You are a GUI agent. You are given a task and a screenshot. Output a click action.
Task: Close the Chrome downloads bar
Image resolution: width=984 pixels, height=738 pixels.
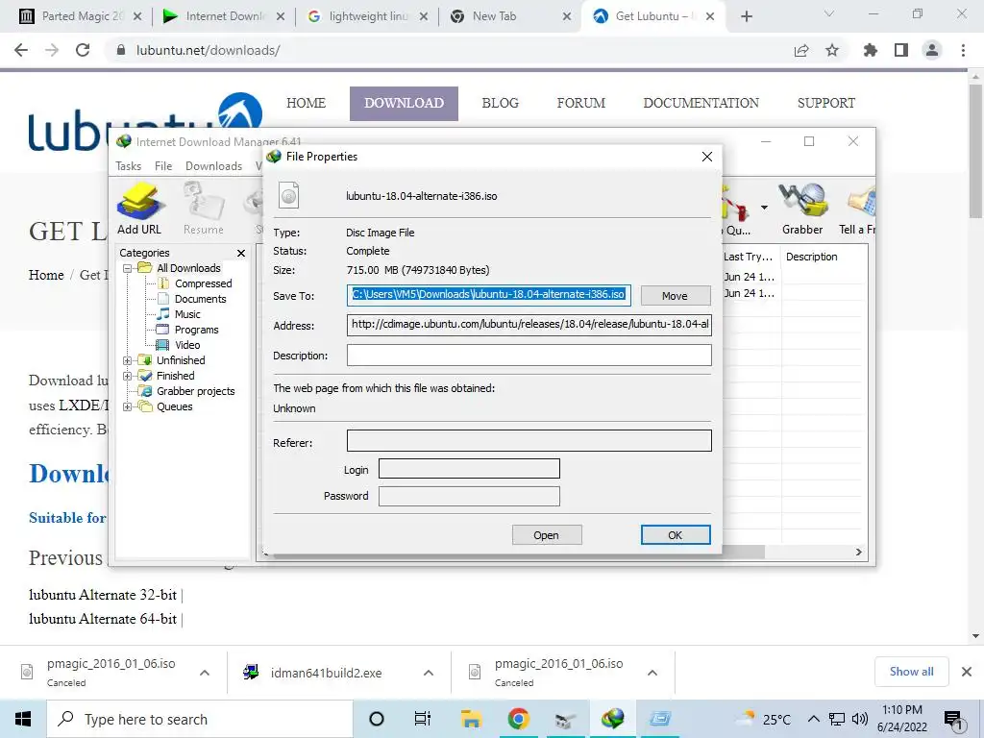(x=967, y=672)
